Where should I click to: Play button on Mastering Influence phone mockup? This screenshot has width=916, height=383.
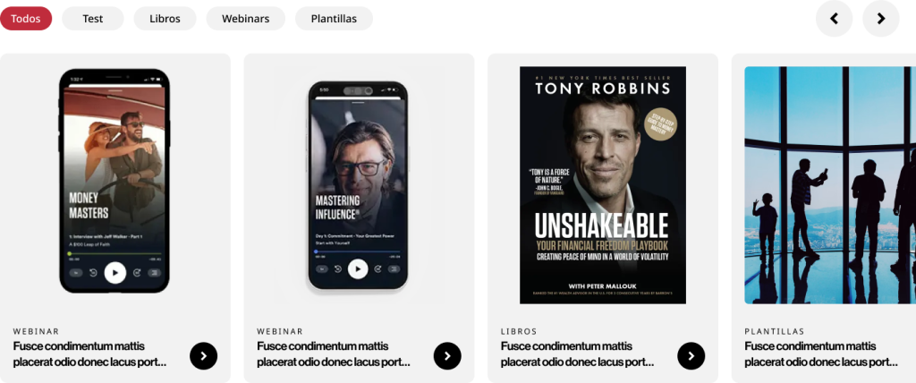[358, 269]
